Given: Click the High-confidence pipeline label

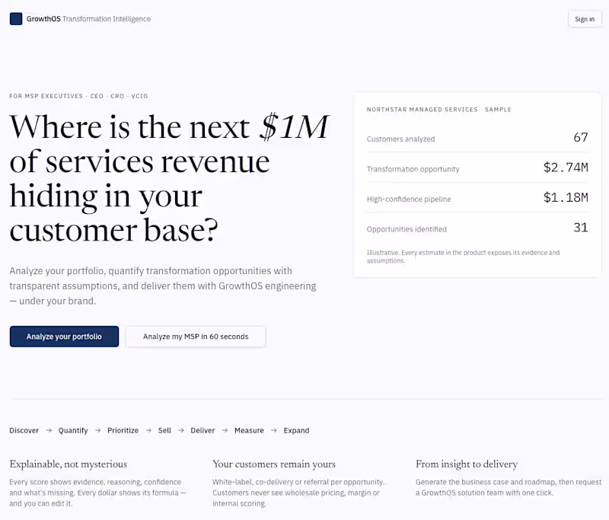Looking at the screenshot, I should pos(409,199).
